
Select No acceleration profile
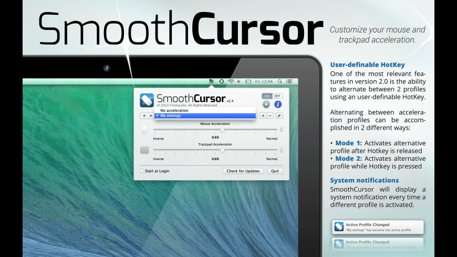tap(205, 111)
